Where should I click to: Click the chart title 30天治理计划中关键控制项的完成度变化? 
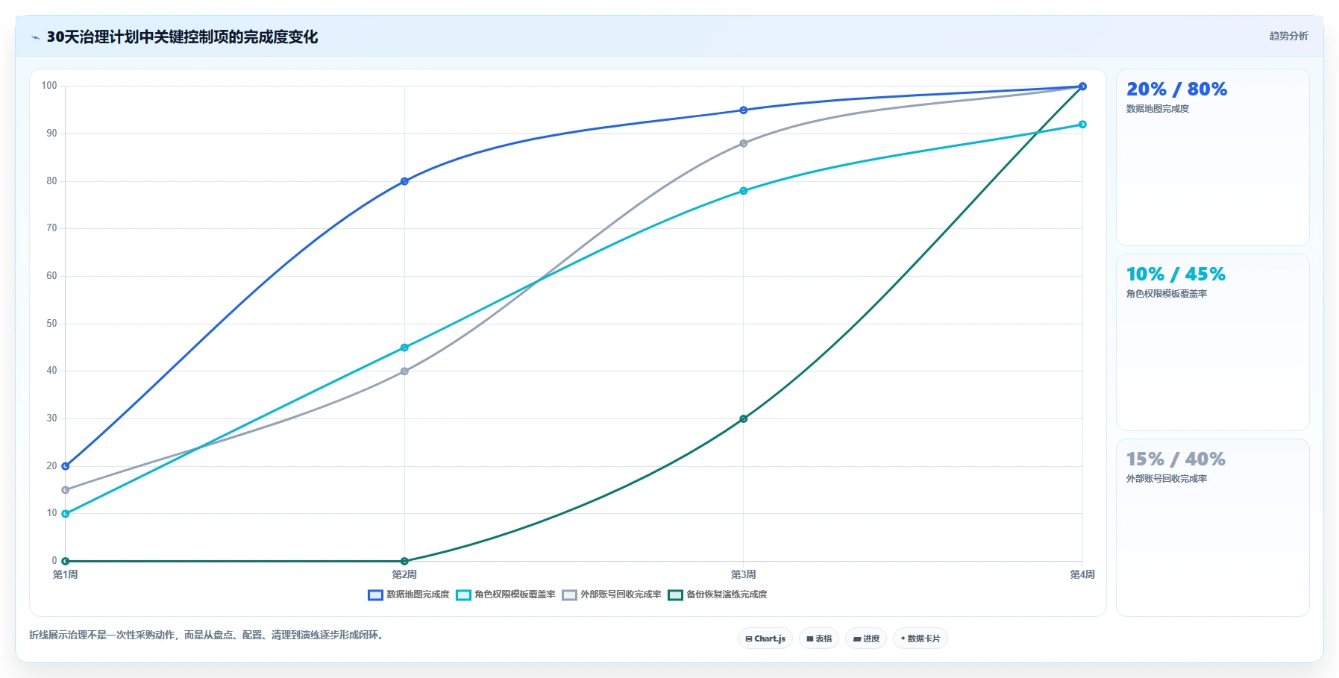[x=182, y=37]
